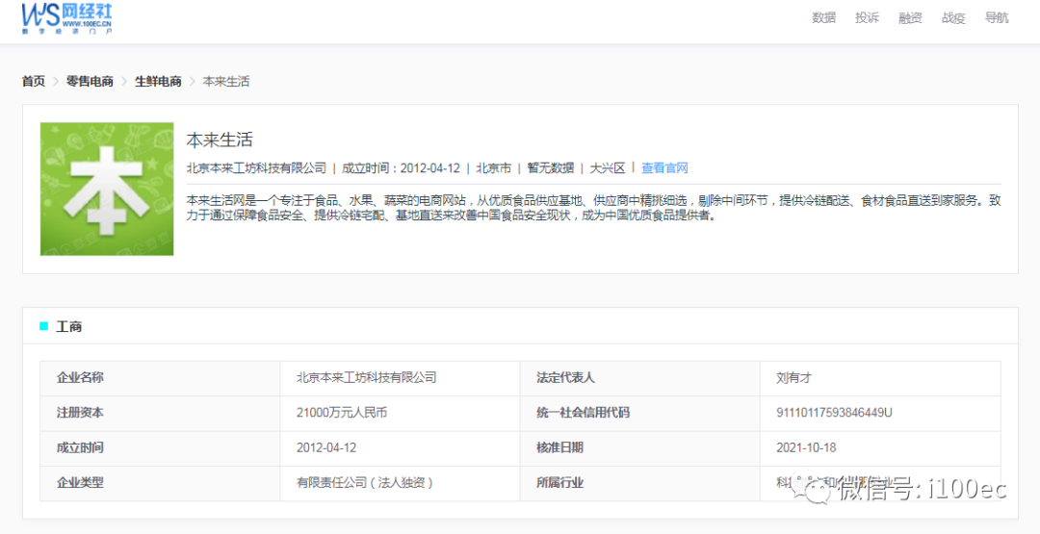Image resolution: width=1040 pixels, height=534 pixels.
Task: Click legal representative name 刘有才
Action: pos(793,378)
